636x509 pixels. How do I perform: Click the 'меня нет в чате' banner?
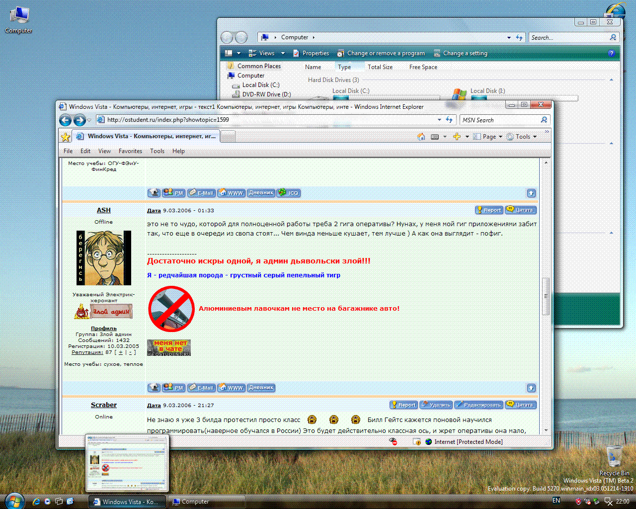click(x=169, y=348)
